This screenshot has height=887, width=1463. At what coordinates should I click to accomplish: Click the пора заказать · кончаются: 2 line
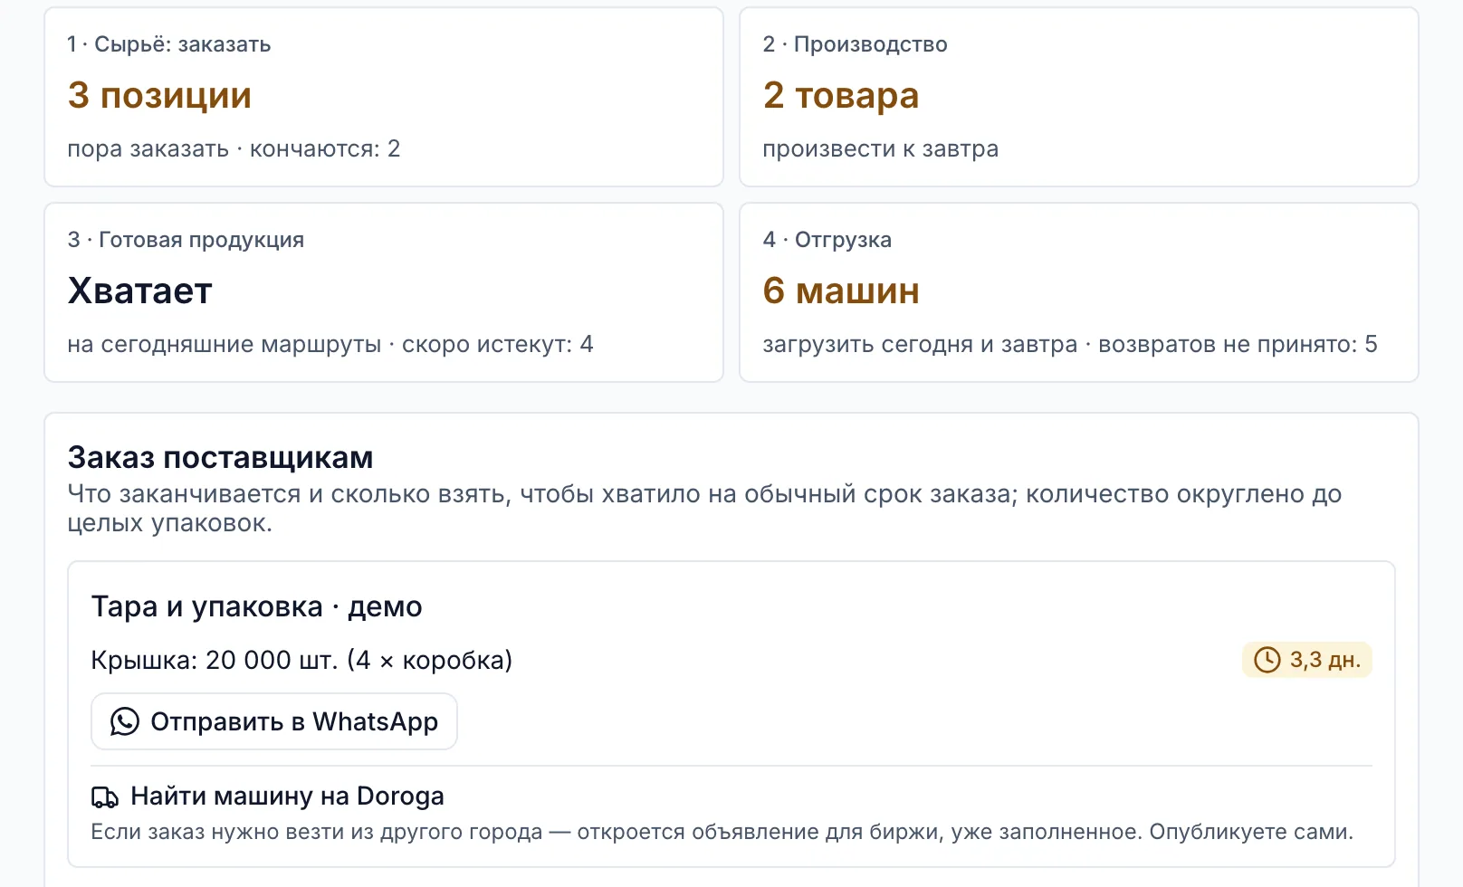(234, 148)
